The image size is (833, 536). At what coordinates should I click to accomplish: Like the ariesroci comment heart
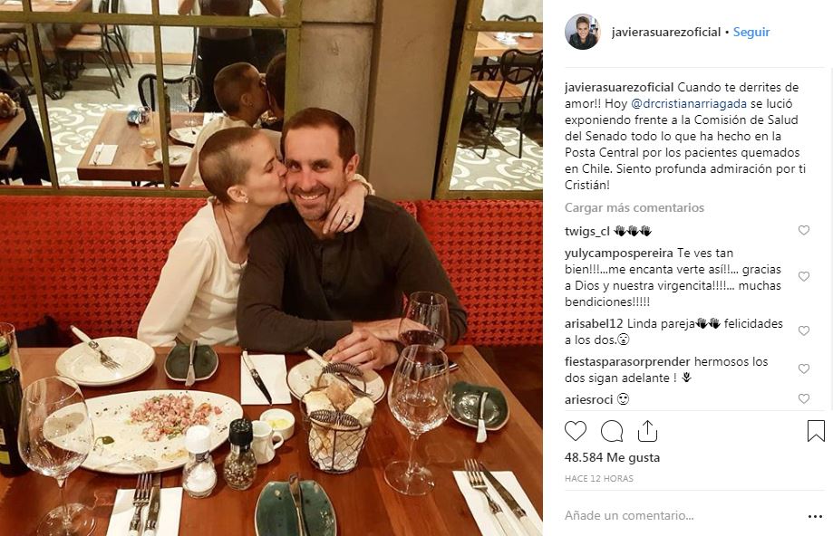(804, 398)
